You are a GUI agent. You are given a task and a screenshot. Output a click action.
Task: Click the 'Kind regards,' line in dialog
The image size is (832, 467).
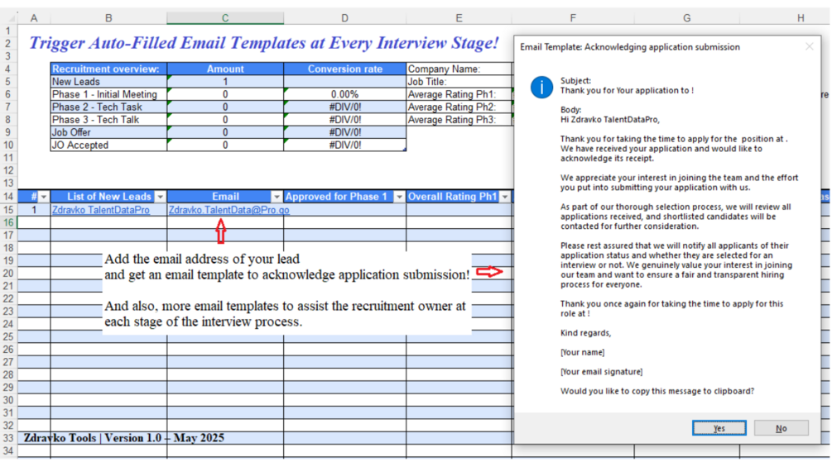tap(586, 333)
